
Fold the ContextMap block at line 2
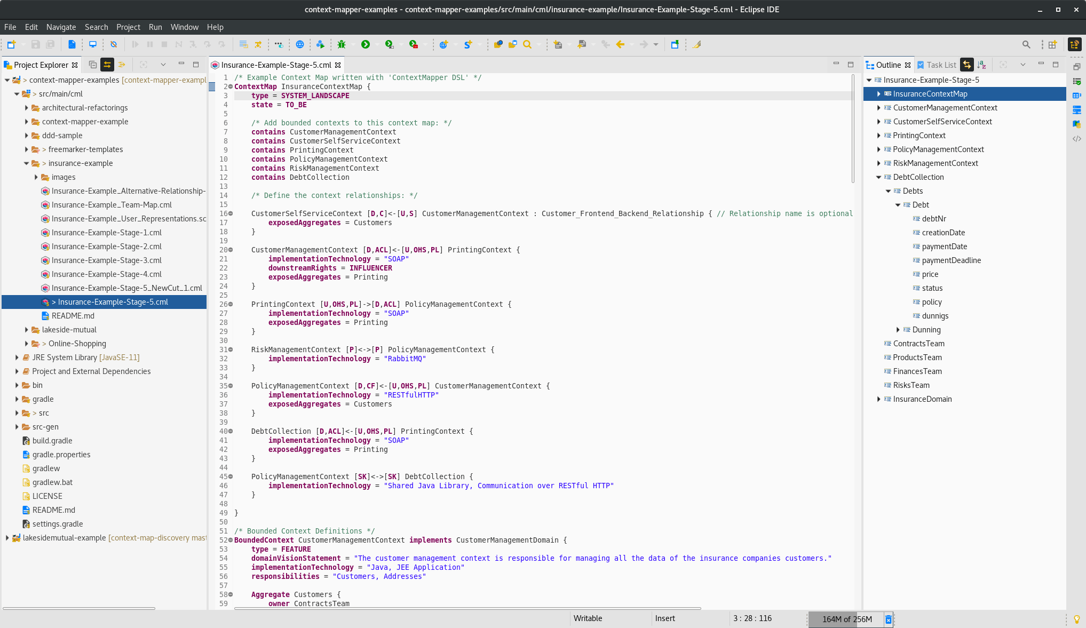coord(231,86)
